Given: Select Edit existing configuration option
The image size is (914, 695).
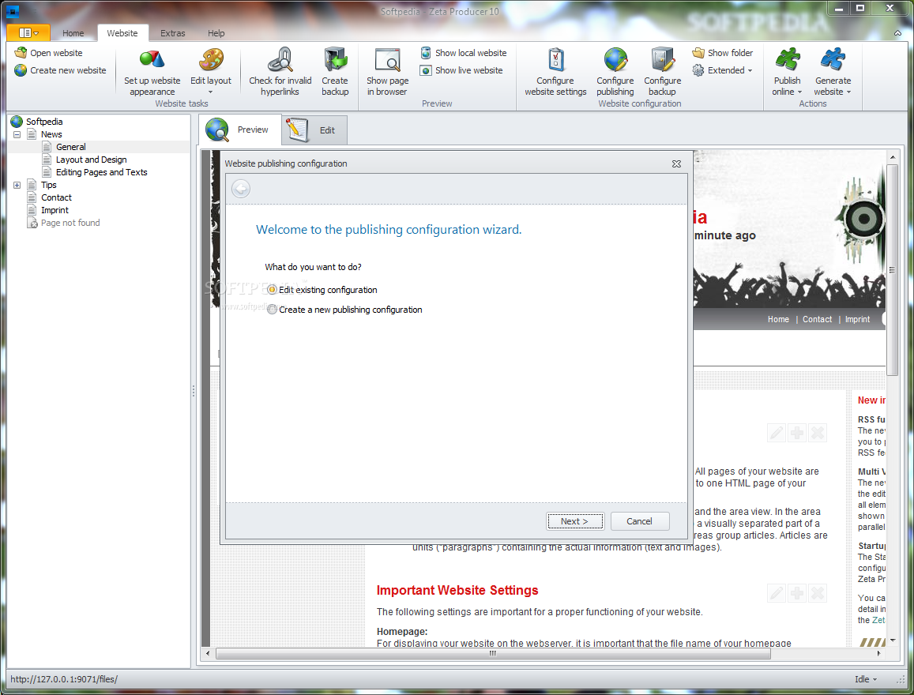Looking at the screenshot, I should (x=322, y=290).
